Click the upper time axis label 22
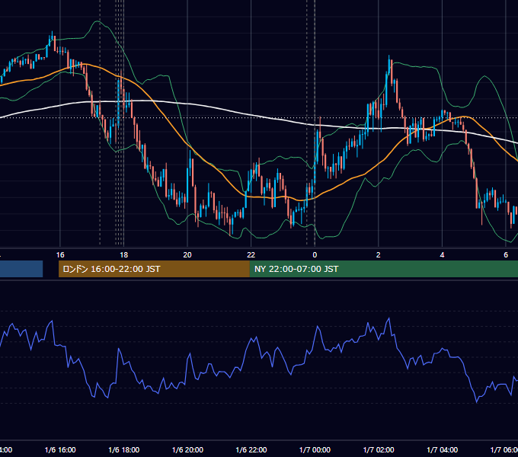The width and height of the screenshot is (518, 457). click(251, 255)
